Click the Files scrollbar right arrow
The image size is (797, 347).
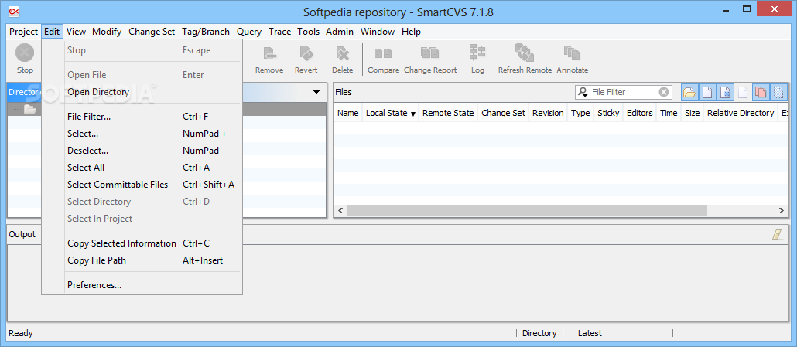tap(782, 210)
